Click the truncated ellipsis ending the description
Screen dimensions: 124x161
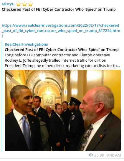click(118, 66)
